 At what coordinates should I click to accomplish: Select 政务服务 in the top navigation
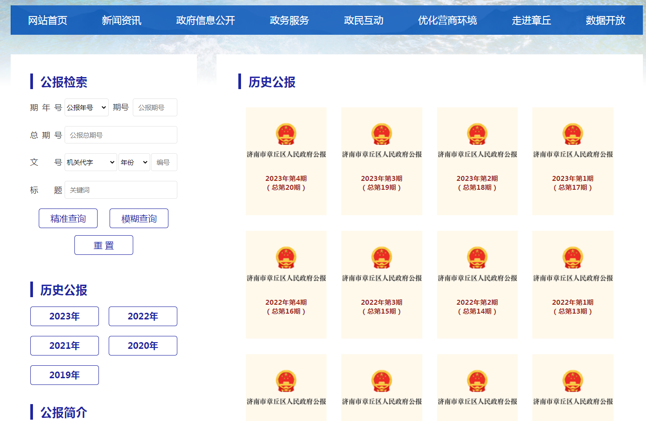tap(290, 20)
